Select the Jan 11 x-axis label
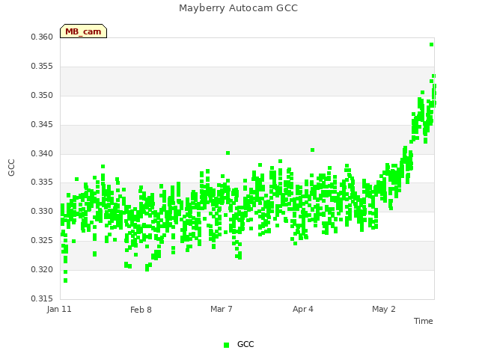 click(x=59, y=309)
